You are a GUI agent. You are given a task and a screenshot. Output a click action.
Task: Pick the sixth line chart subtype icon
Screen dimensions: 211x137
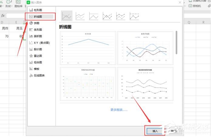tap(134, 16)
